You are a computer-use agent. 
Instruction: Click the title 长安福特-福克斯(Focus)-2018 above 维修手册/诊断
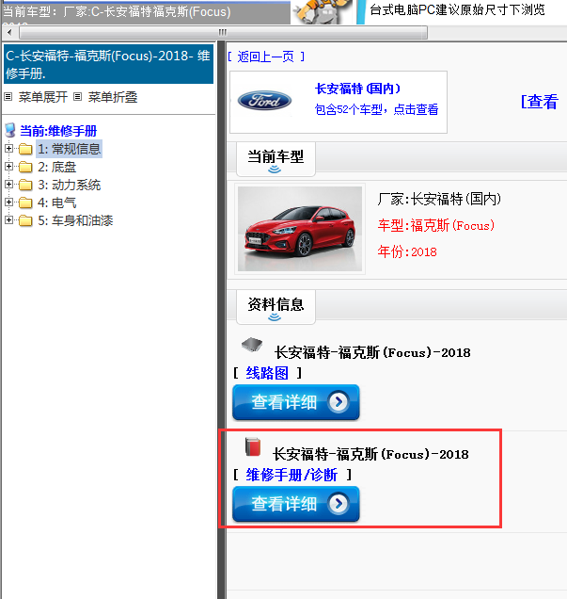tap(370, 454)
